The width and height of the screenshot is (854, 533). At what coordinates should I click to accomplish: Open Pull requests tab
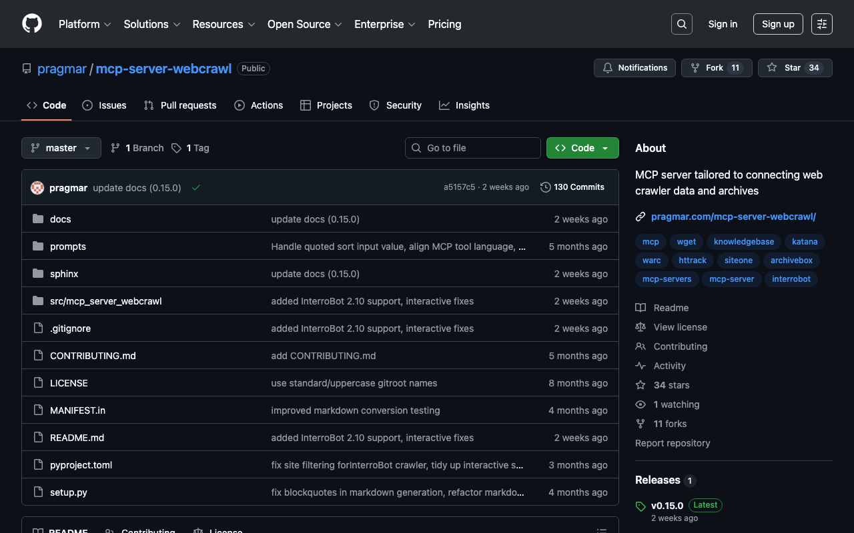coord(180,105)
